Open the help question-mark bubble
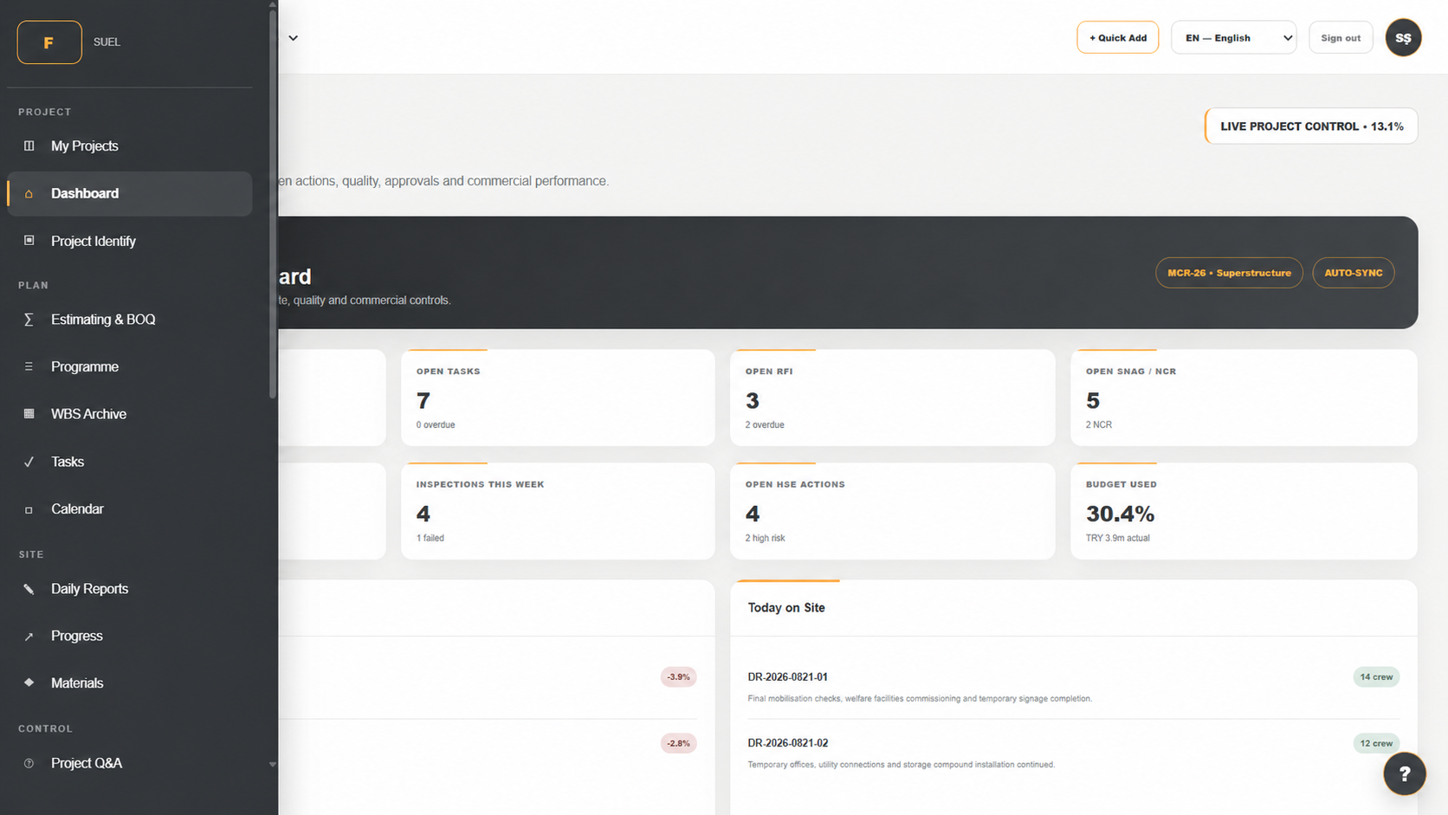 (1404, 773)
